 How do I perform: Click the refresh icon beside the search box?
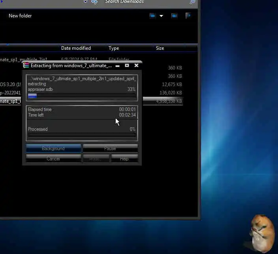pyautogui.click(x=94, y=2)
